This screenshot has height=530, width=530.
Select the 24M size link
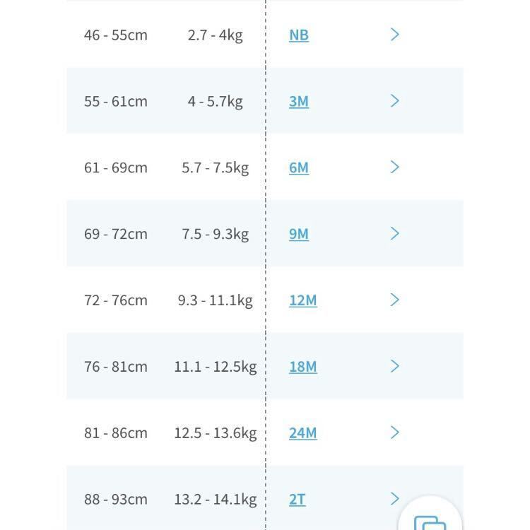(302, 432)
